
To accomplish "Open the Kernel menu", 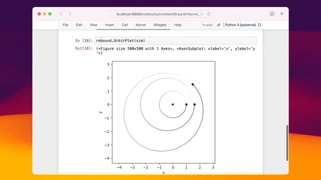I will (140, 25).
